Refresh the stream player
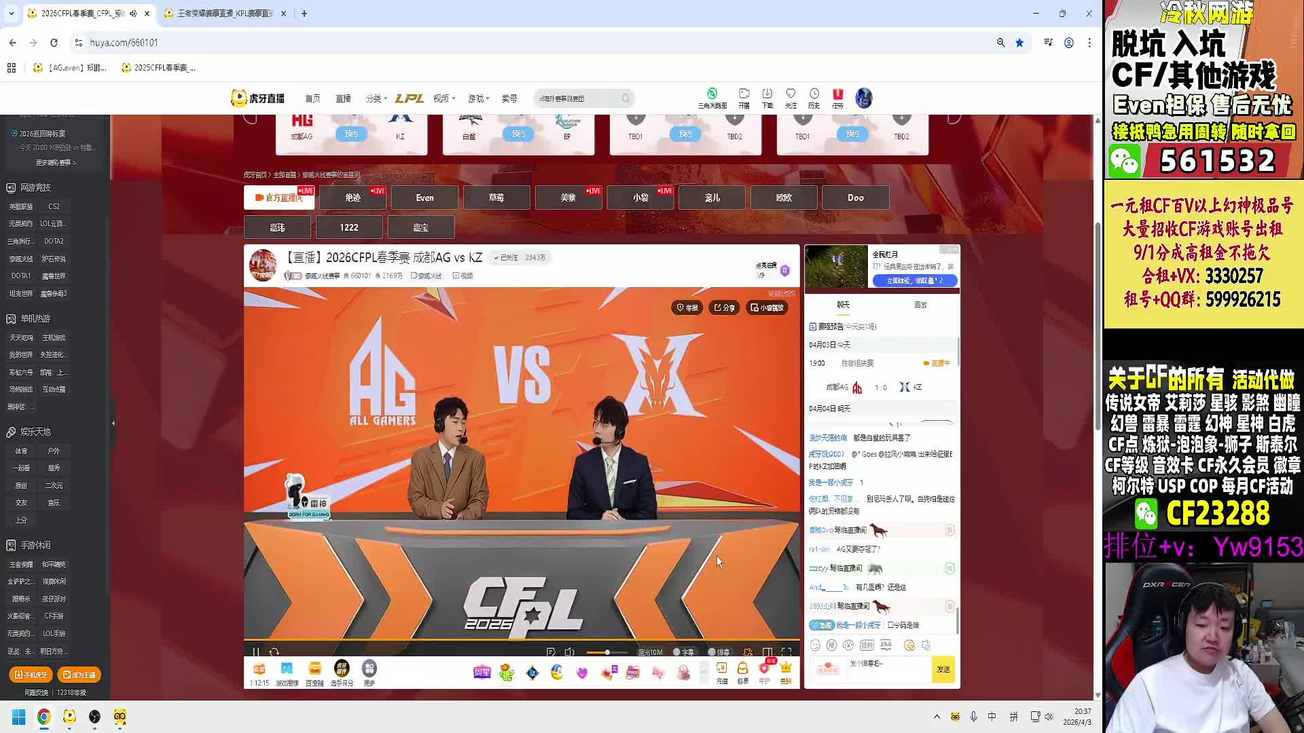1304x733 pixels. click(274, 652)
